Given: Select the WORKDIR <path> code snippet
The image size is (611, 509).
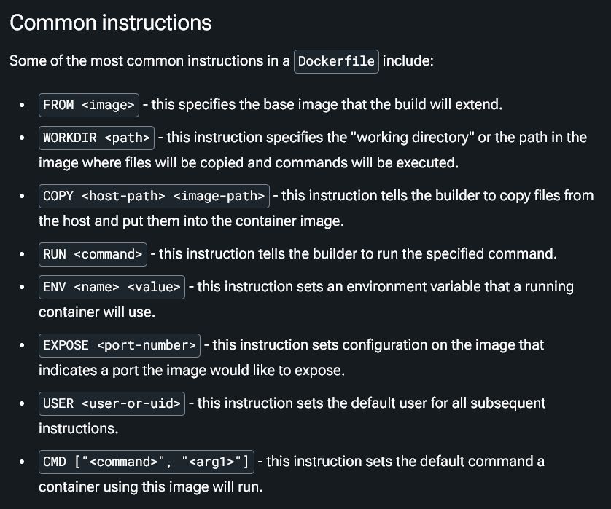Looking at the screenshot, I should (x=97, y=138).
